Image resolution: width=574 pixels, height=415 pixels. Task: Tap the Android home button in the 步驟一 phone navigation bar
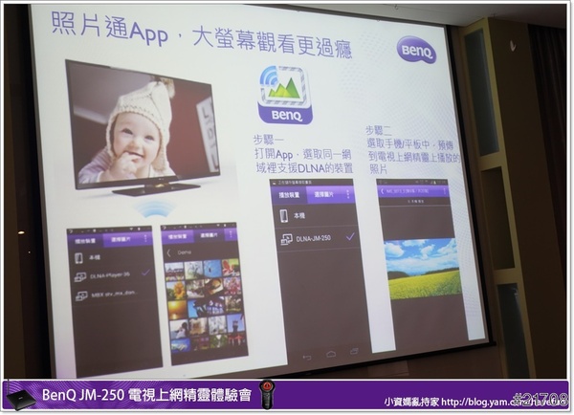[331, 354]
